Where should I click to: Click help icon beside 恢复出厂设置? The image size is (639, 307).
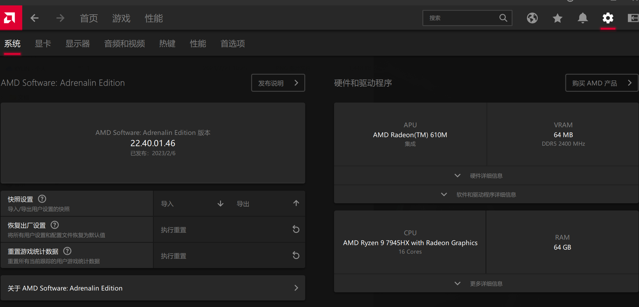point(55,225)
